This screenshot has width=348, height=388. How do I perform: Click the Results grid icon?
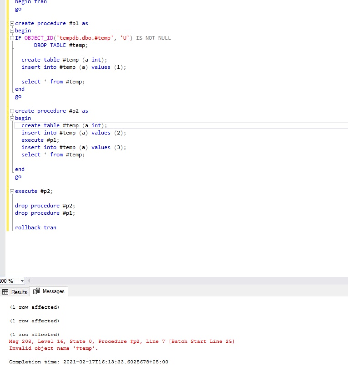tap(5, 292)
